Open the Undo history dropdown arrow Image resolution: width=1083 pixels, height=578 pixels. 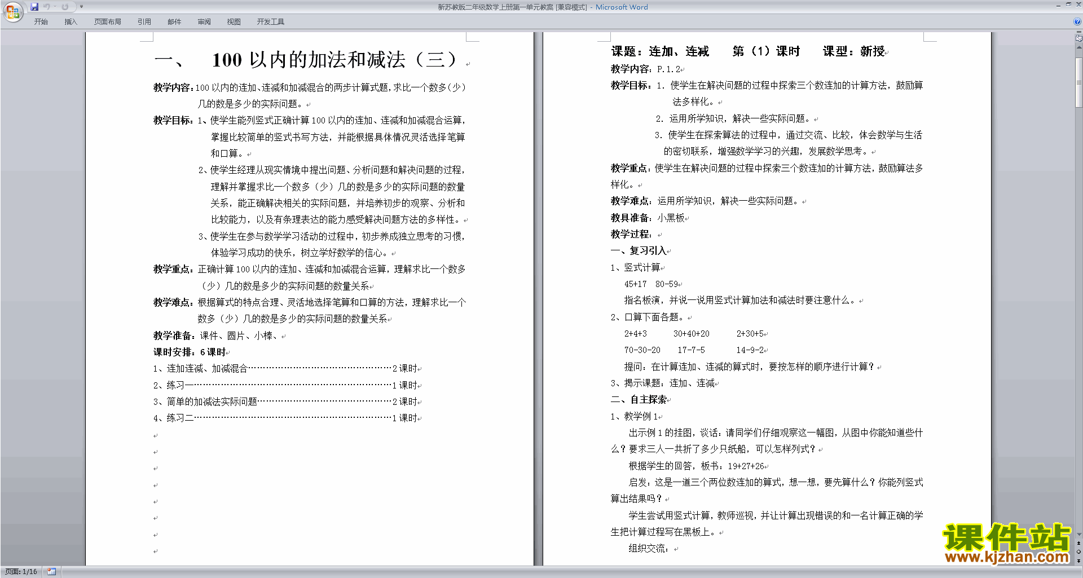click(x=55, y=7)
